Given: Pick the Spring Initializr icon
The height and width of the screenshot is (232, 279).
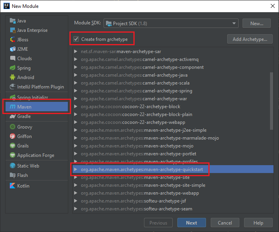Looking at the screenshot, I should (x=13, y=97).
